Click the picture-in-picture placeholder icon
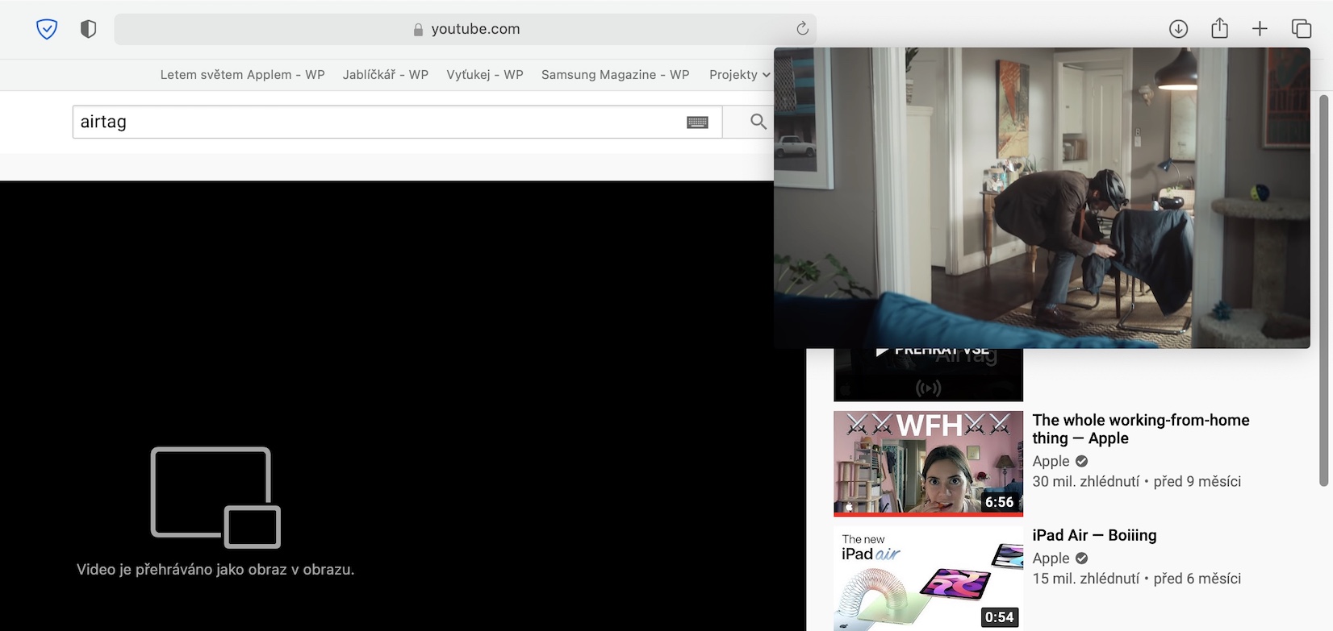The image size is (1333, 631). (215, 497)
